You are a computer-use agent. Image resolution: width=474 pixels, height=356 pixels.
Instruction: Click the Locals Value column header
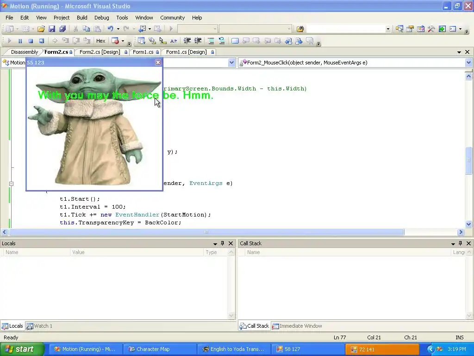137,252
